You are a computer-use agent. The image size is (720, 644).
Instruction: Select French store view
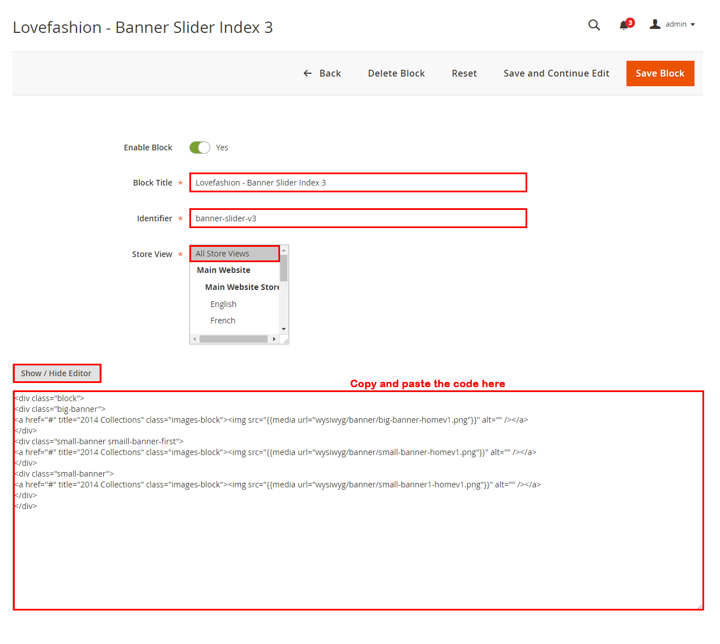pos(235,321)
